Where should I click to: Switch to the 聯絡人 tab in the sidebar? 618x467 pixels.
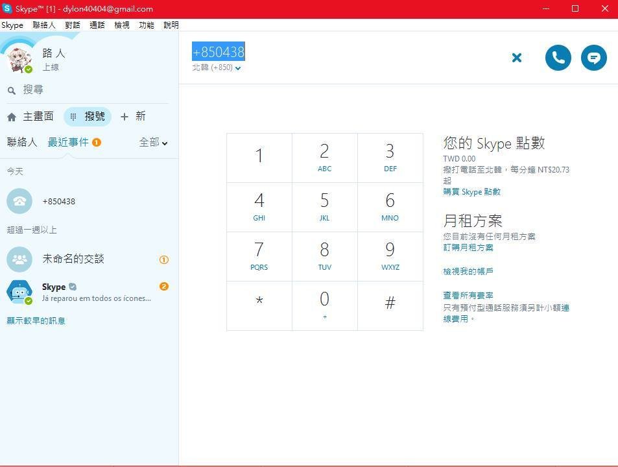point(22,142)
